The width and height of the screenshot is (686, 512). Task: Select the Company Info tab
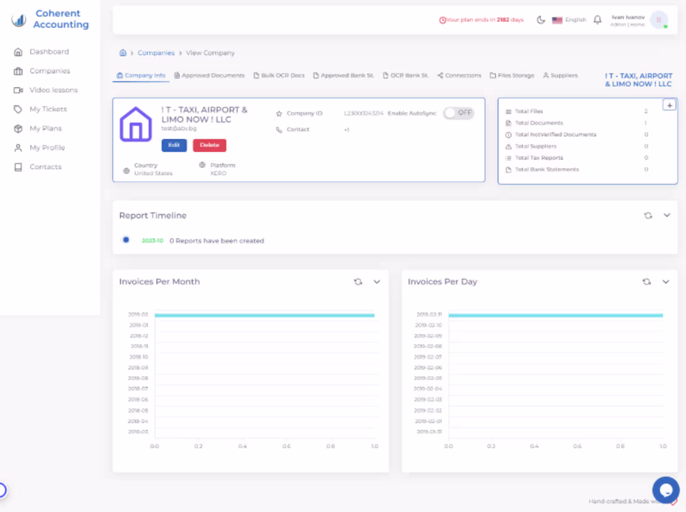[x=141, y=75]
